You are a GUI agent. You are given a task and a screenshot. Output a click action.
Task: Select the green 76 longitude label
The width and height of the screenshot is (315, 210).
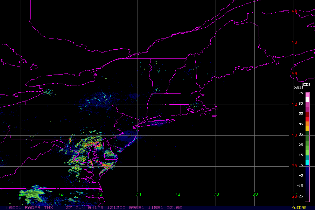99,194
